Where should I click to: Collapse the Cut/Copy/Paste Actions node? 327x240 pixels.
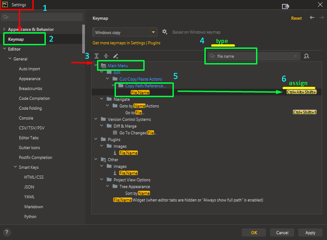coord(107,79)
